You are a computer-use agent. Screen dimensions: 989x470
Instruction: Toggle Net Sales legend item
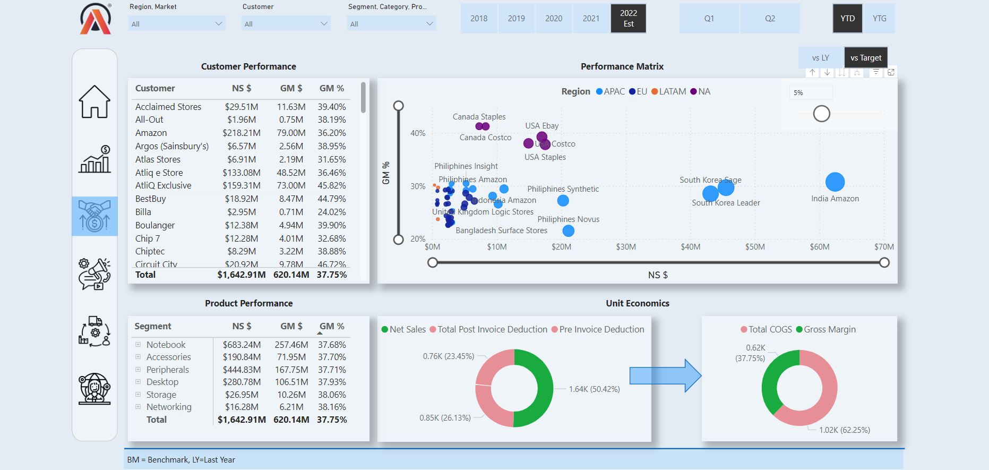403,329
